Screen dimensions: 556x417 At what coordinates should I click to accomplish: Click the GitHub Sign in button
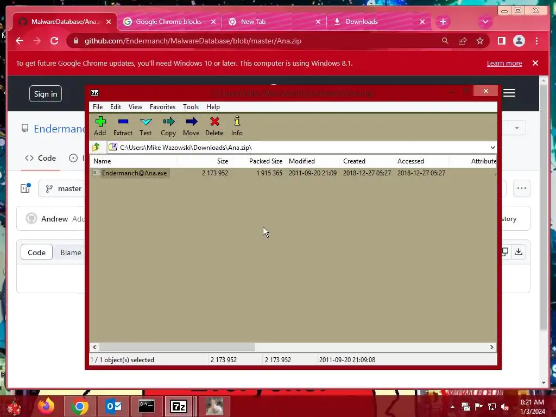pos(46,94)
